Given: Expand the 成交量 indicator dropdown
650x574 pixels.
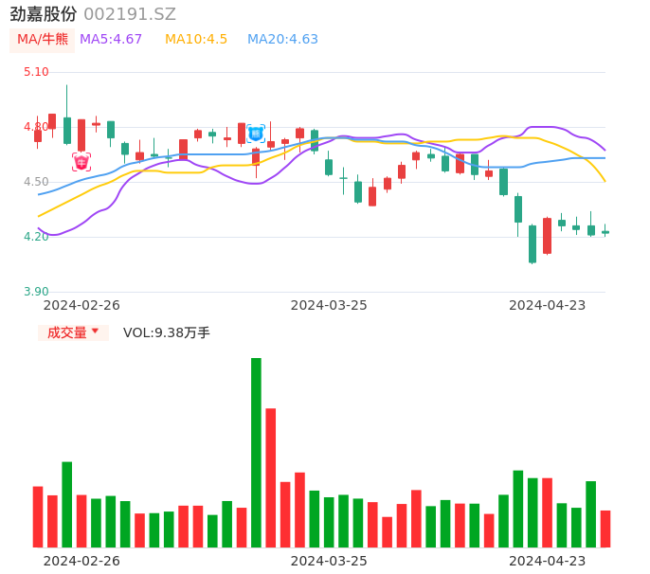Looking at the screenshot, I should [73, 332].
